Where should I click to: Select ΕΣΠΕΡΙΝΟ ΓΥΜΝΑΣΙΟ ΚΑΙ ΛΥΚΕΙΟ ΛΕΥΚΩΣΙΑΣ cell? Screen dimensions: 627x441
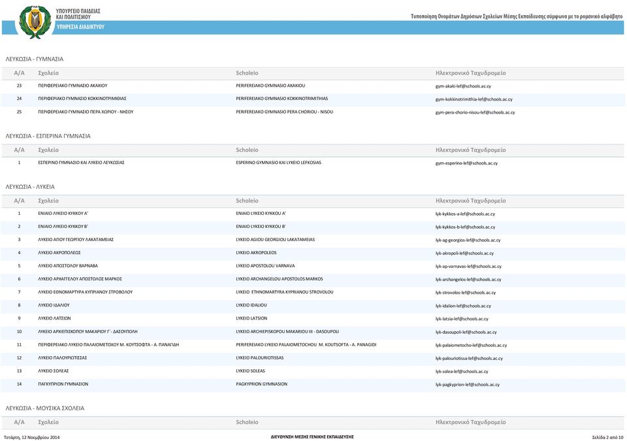(81, 163)
